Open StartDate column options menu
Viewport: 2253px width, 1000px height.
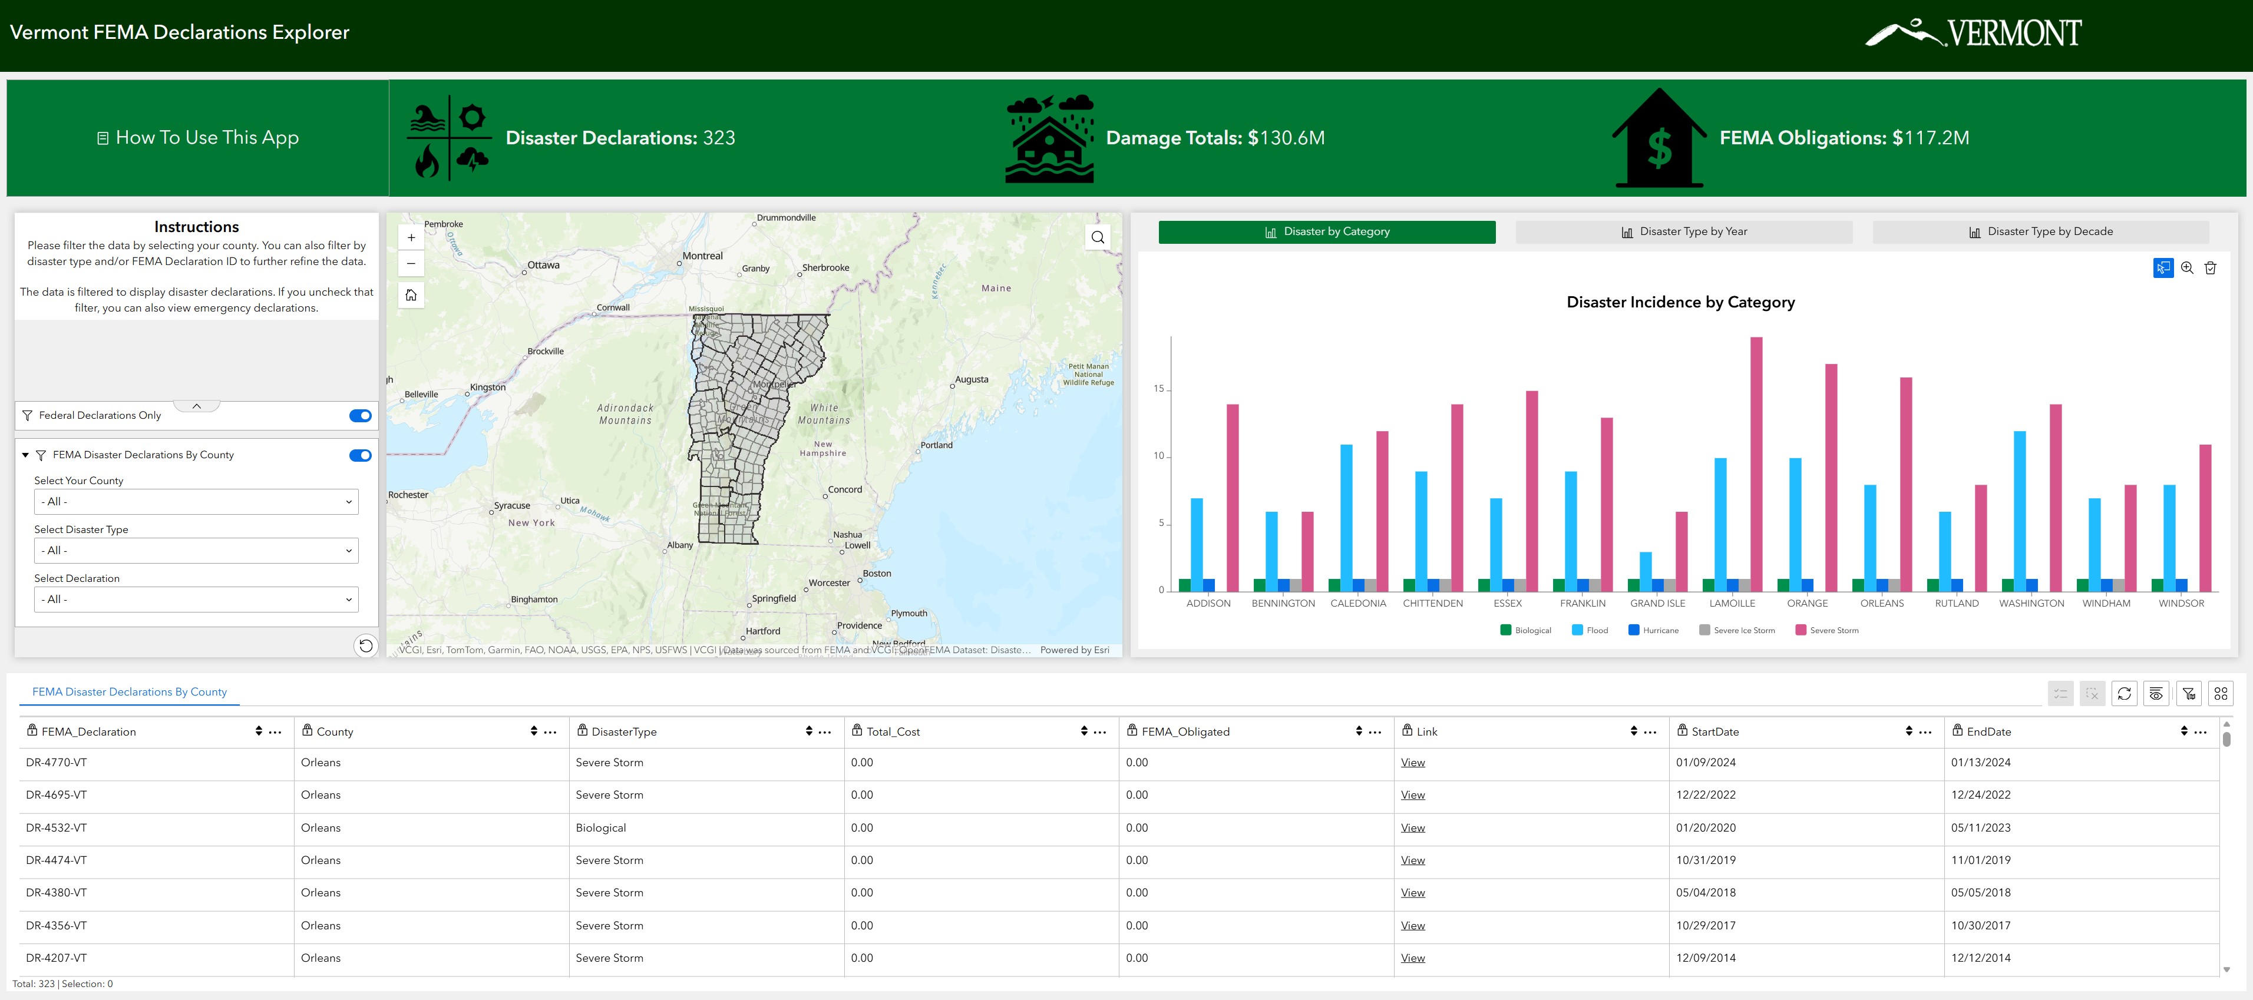pyautogui.click(x=1925, y=731)
